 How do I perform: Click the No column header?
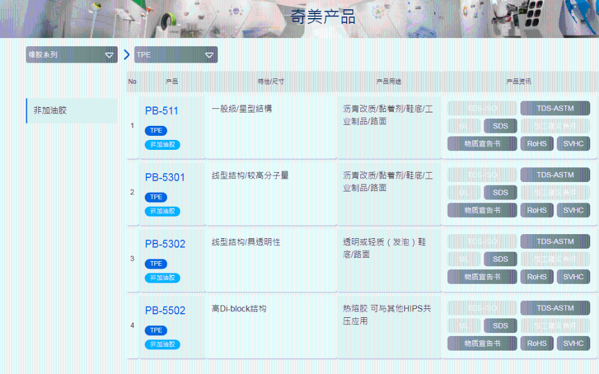[132, 82]
